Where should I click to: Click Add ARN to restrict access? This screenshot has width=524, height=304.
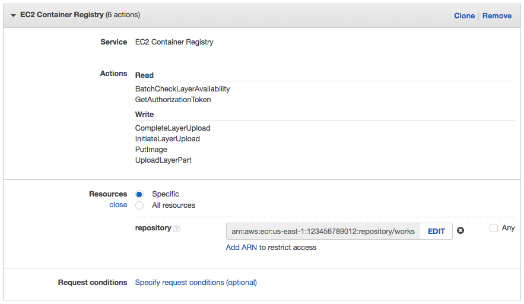242,247
